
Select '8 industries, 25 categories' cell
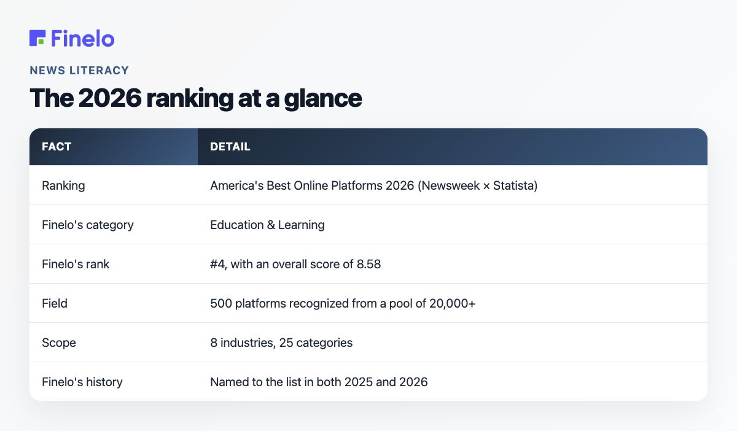[x=453, y=343]
